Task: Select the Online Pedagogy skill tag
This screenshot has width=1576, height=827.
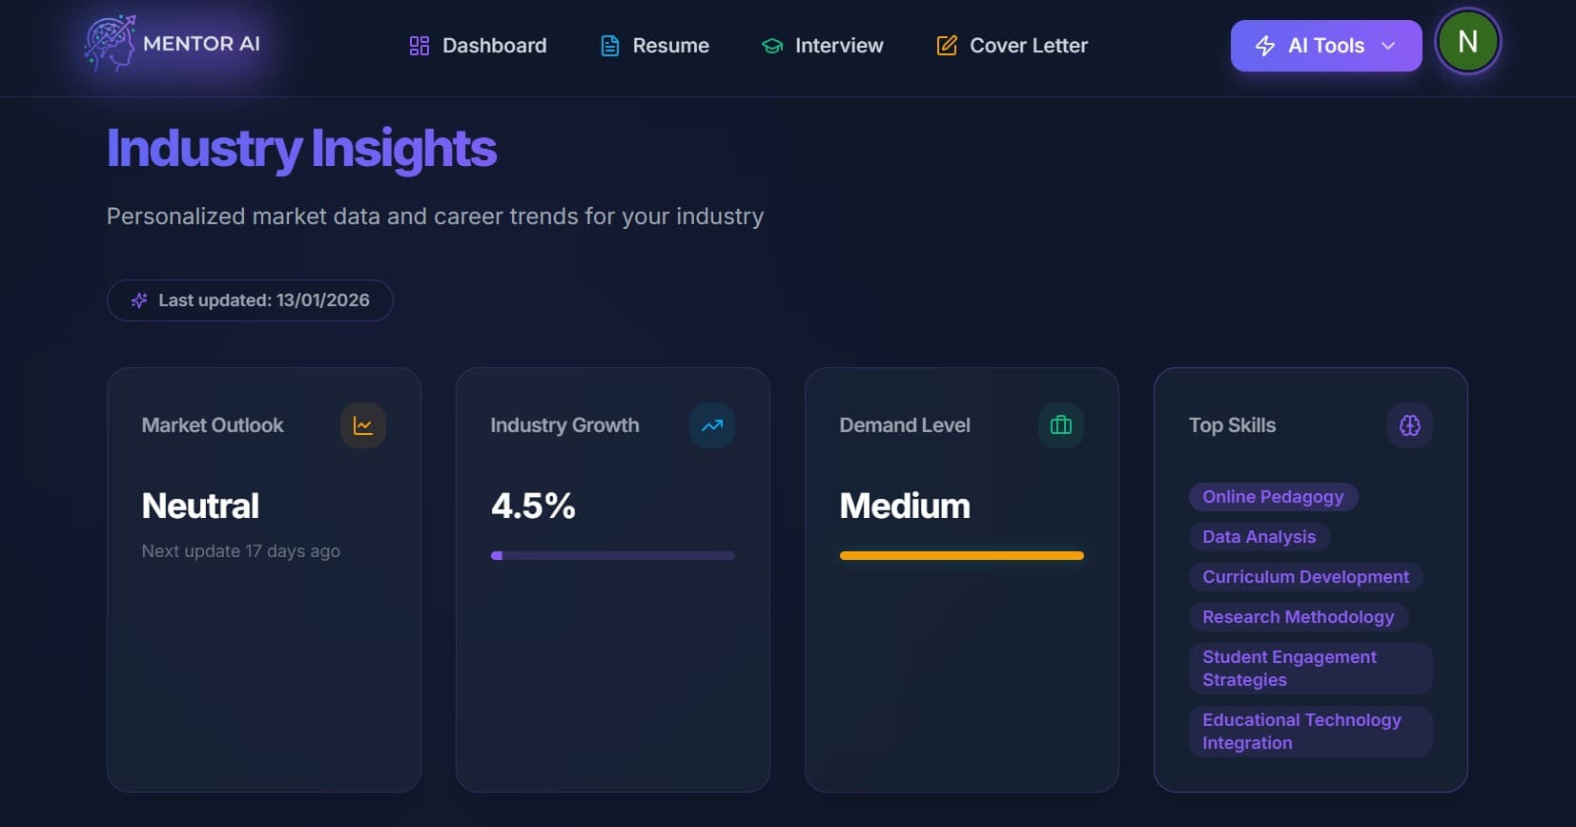Action: (x=1273, y=497)
